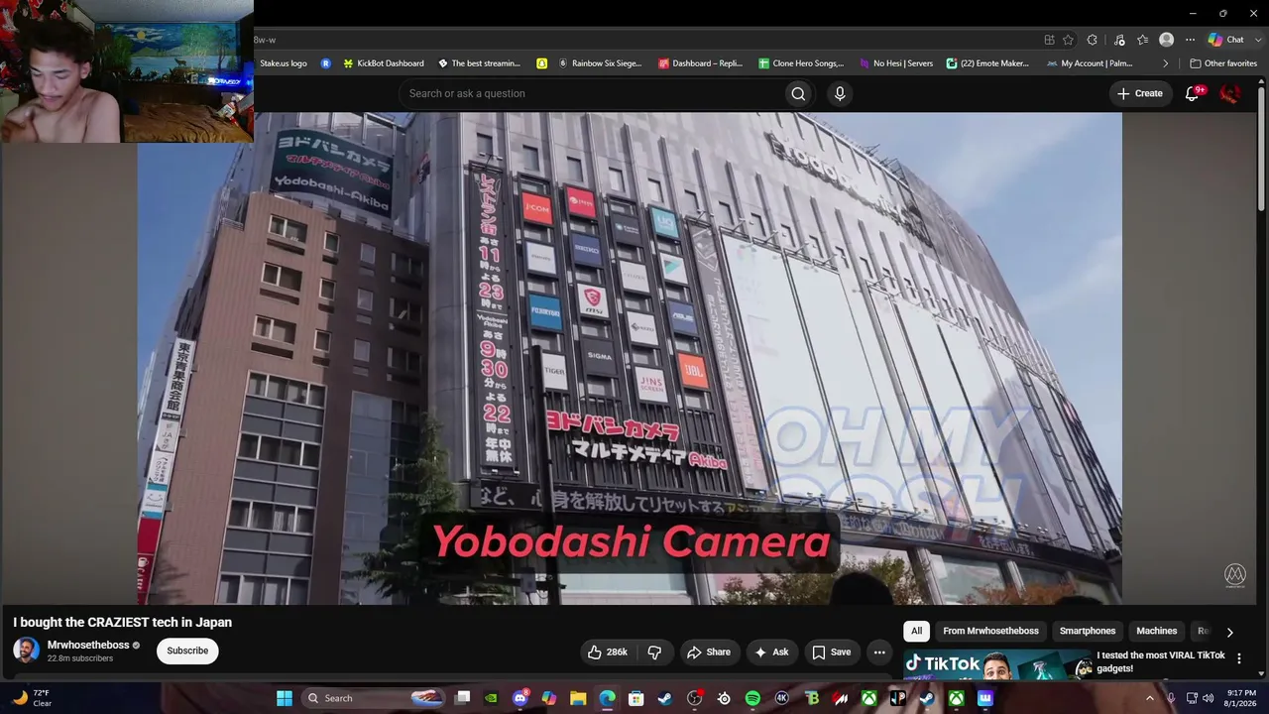Like the video with 286k likes
This screenshot has width=1269, height=714.
608,652
